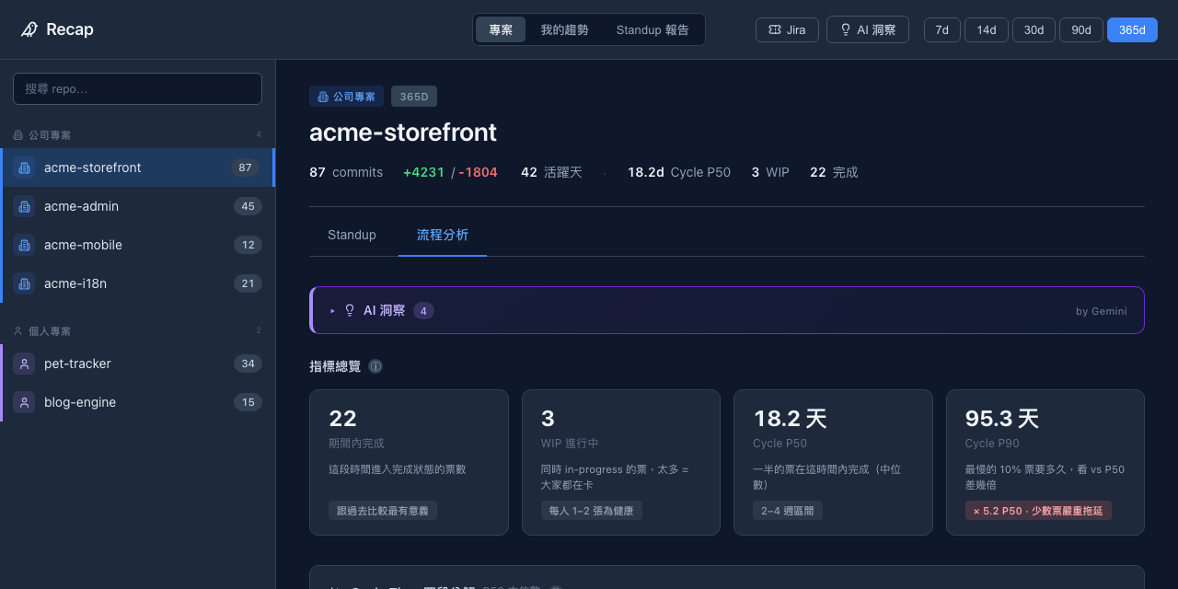
Task: Click the 3 WIP stat
Action: (770, 172)
